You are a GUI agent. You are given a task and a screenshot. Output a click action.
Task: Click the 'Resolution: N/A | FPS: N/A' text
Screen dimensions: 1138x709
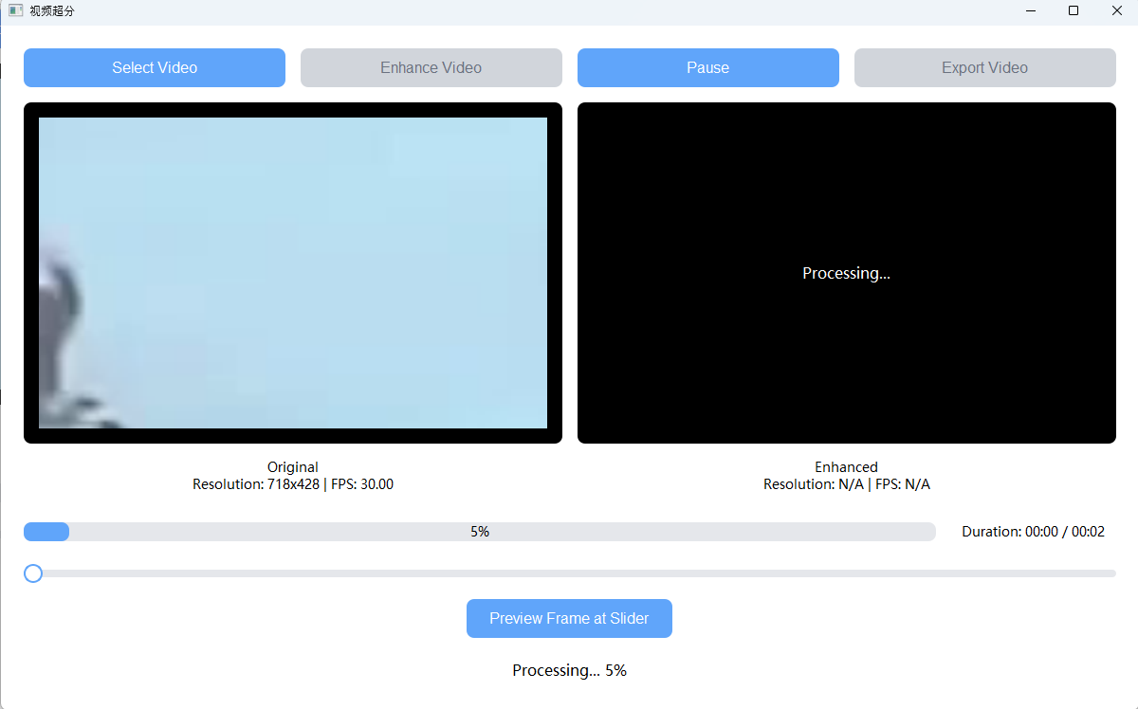847,484
